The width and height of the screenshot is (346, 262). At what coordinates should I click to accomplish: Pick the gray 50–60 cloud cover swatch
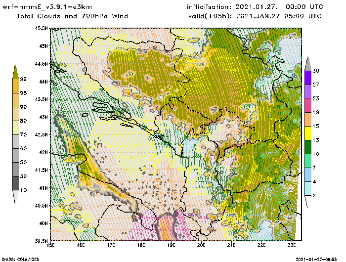click(15, 156)
